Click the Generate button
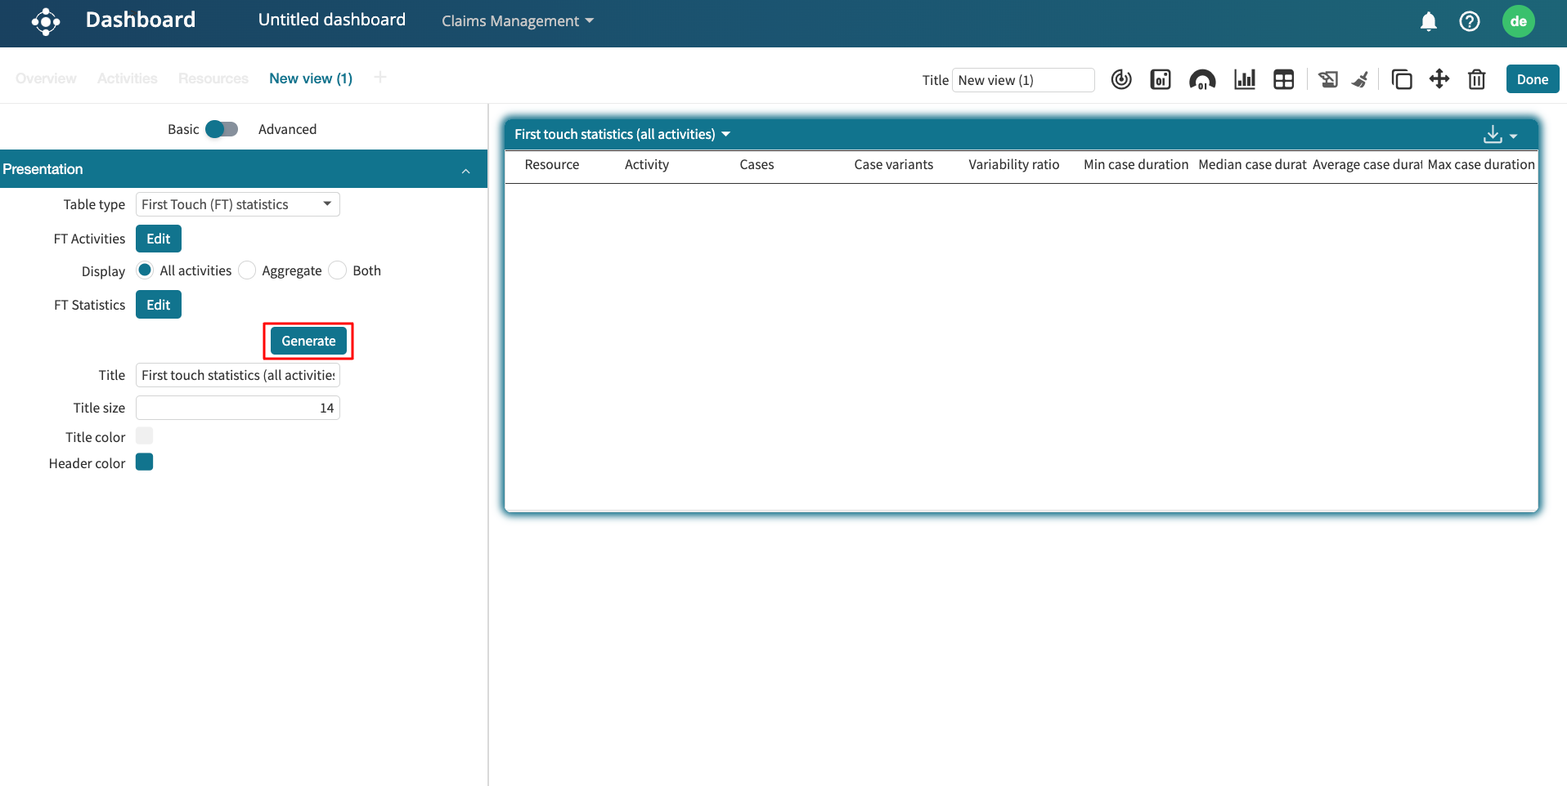The image size is (1567, 786). (x=308, y=341)
